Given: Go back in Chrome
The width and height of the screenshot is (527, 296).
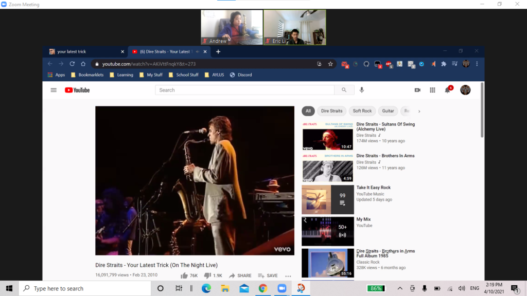Looking at the screenshot, I should [50, 64].
